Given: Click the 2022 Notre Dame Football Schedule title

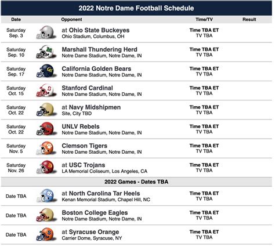Looking at the screenshot, I should [136, 8].
